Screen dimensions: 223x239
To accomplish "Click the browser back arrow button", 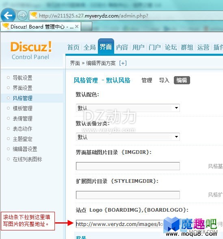I will point(8,15).
